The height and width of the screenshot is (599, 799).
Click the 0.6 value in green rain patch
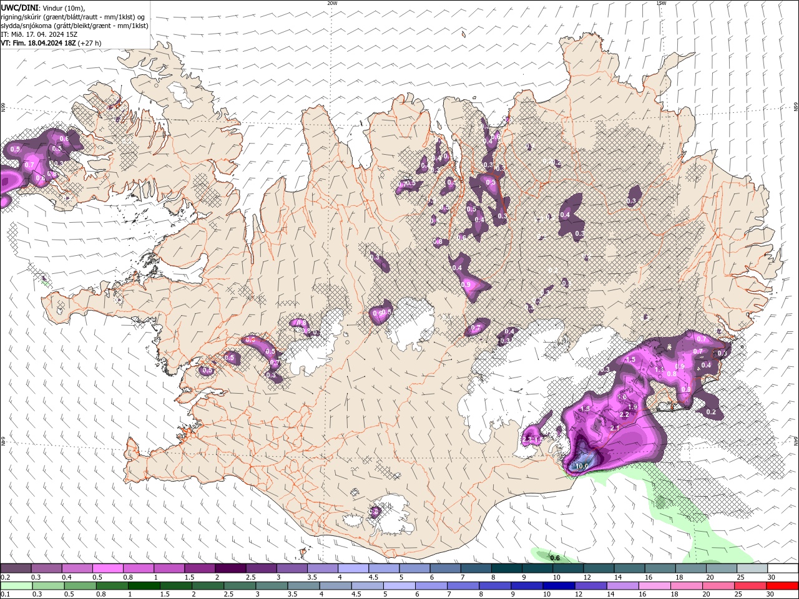point(554,557)
